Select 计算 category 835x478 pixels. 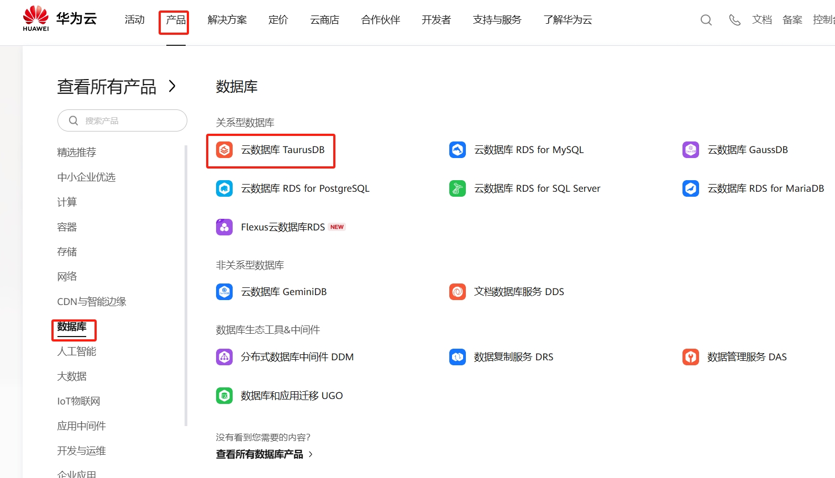coord(67,202)
